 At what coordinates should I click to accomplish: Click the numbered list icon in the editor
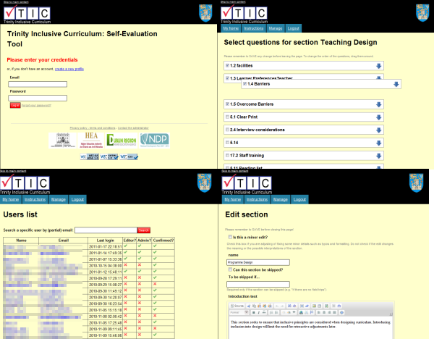coord(271,312)
